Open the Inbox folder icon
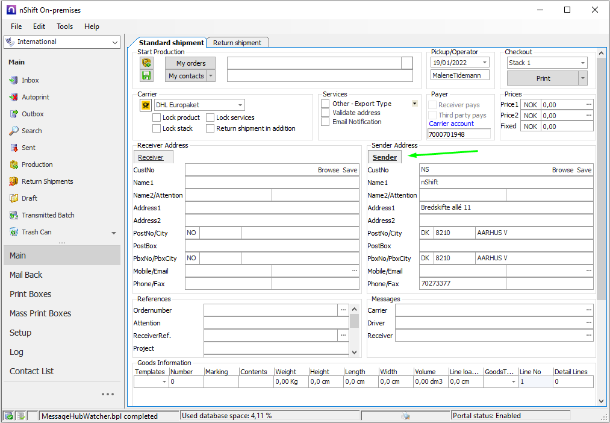Viewport: 610px width, 423px height. [14, 80]
